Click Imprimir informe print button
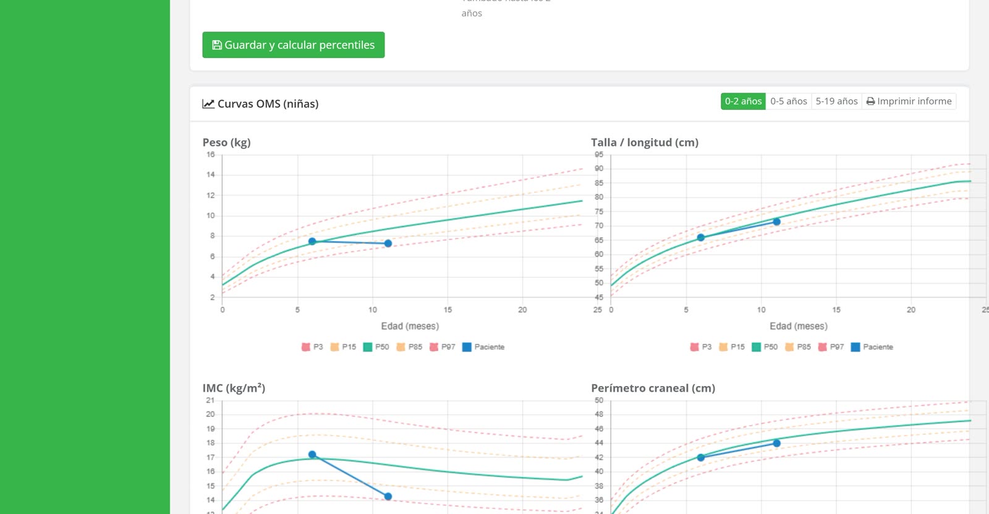Screen dimensions: 989x514 pyautogui.click(x=909, y=101)
